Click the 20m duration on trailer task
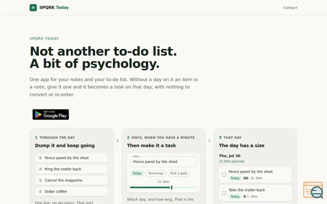The height and width of the screenshot is (204, 327). (x=254, y=197)
